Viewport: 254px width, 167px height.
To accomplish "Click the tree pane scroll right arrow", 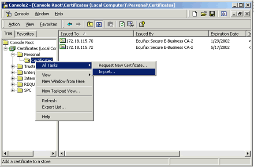I will click(x=53, y=153).
